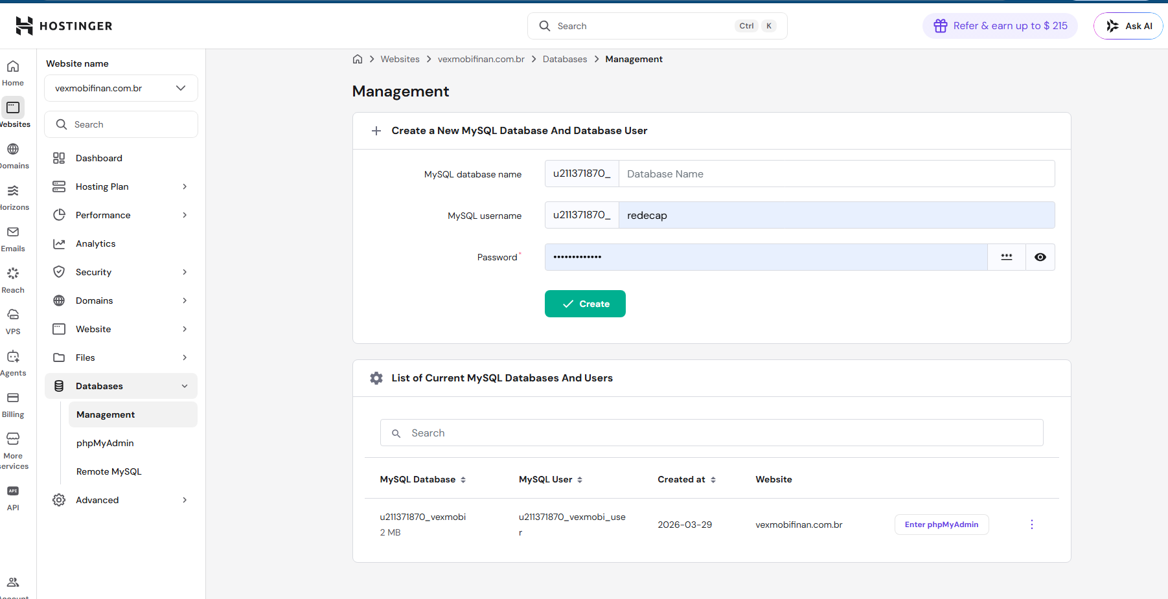The width and height of the screenshot is (1168, 599).
Task: Click the Ask AI button
Action: (1128, 26)
